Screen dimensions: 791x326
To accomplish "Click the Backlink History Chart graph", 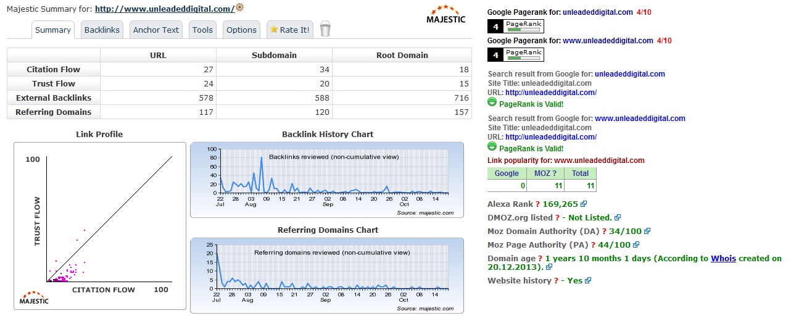I will [327, 180].
